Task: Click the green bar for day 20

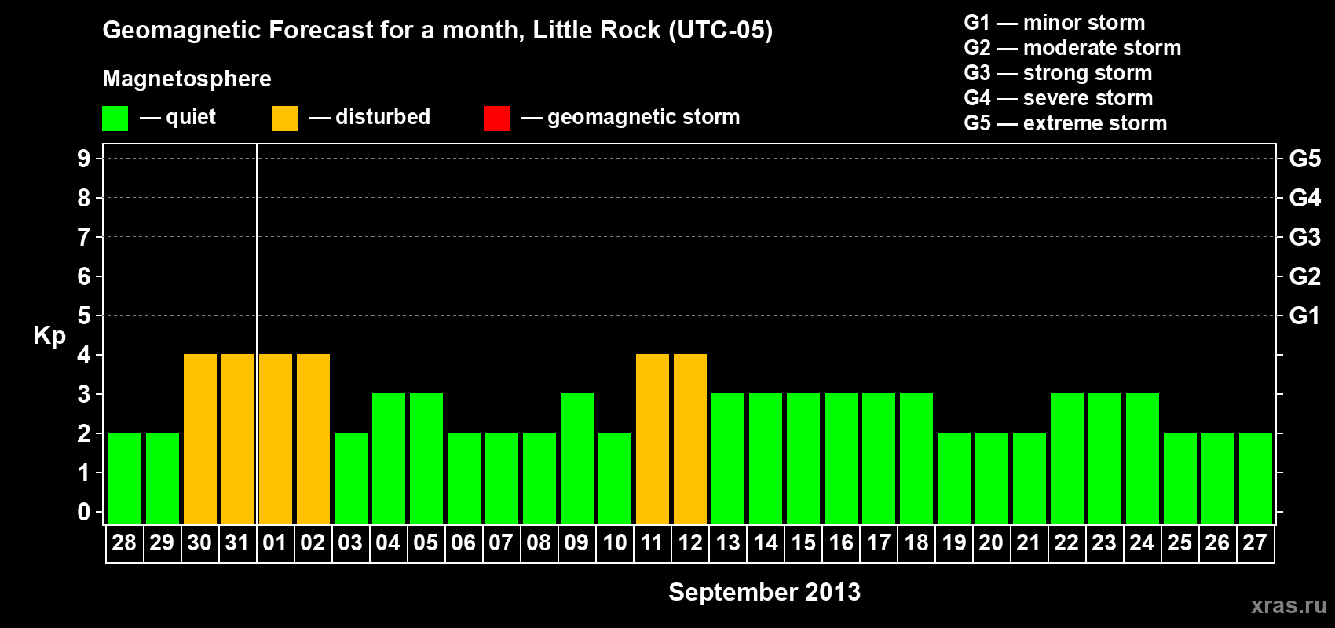Action: [x=992, y=479]
